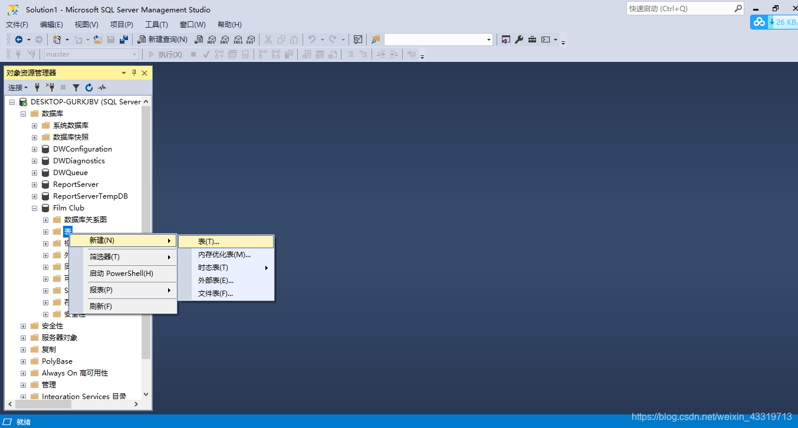Click the New Query button
798x428 pixels.
[x=163, y=39]
